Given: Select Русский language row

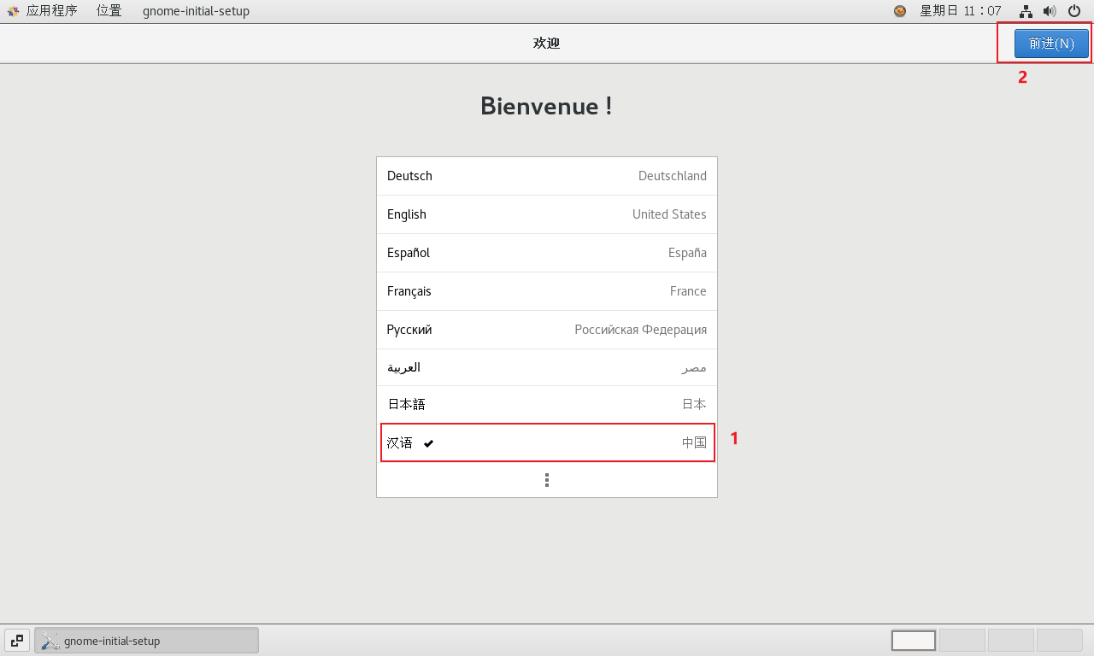Looking at the screenshot, I should point(547,330).
